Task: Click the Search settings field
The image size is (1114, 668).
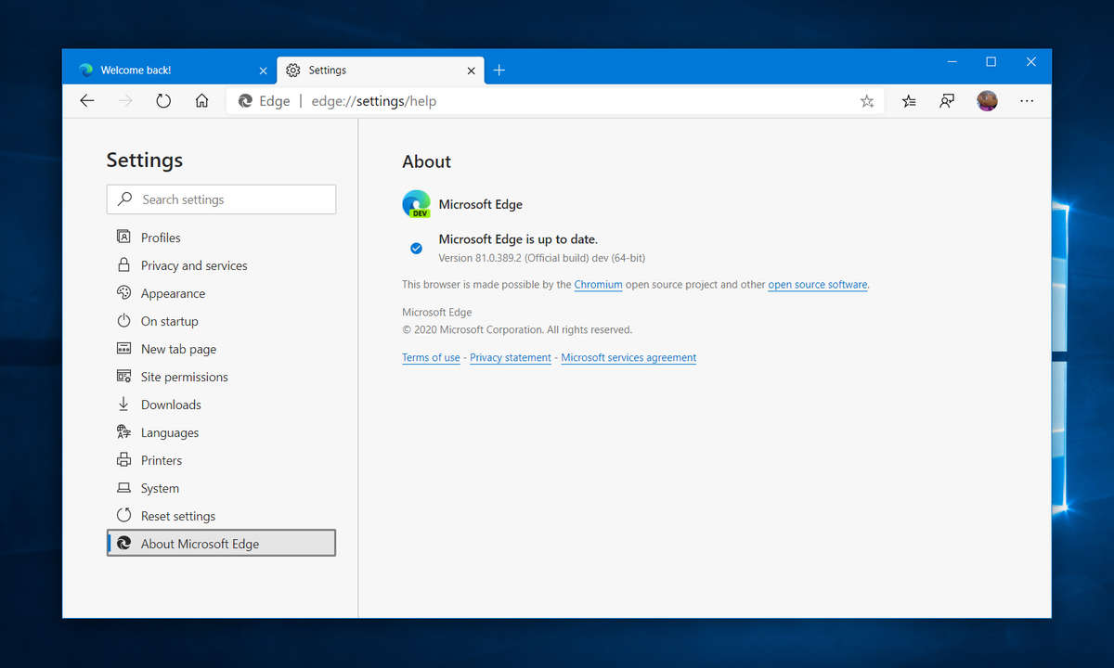Action: (221, 199)
